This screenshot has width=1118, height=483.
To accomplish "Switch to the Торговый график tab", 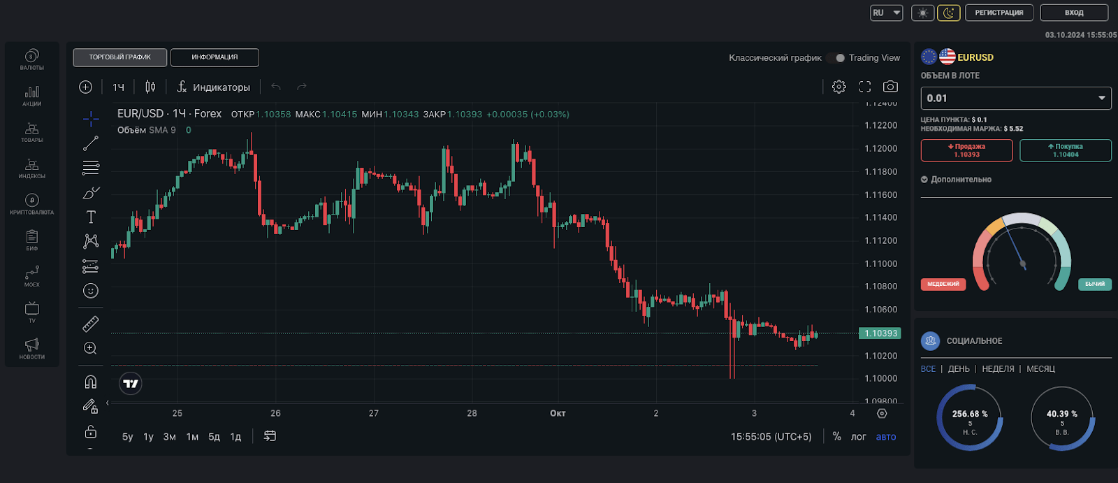I will (x=120, y=57).
